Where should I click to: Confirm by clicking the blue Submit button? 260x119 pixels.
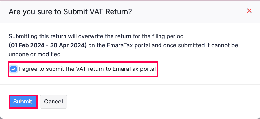23,102
